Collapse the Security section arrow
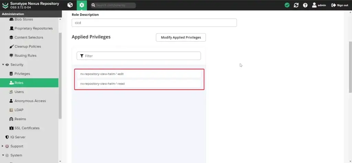Viewport: 352px width, 163px height. coord(3,65)
